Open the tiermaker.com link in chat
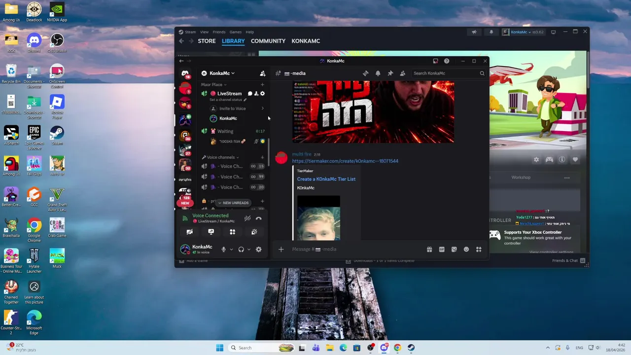631x355 pixels. [x=345, y=161]
